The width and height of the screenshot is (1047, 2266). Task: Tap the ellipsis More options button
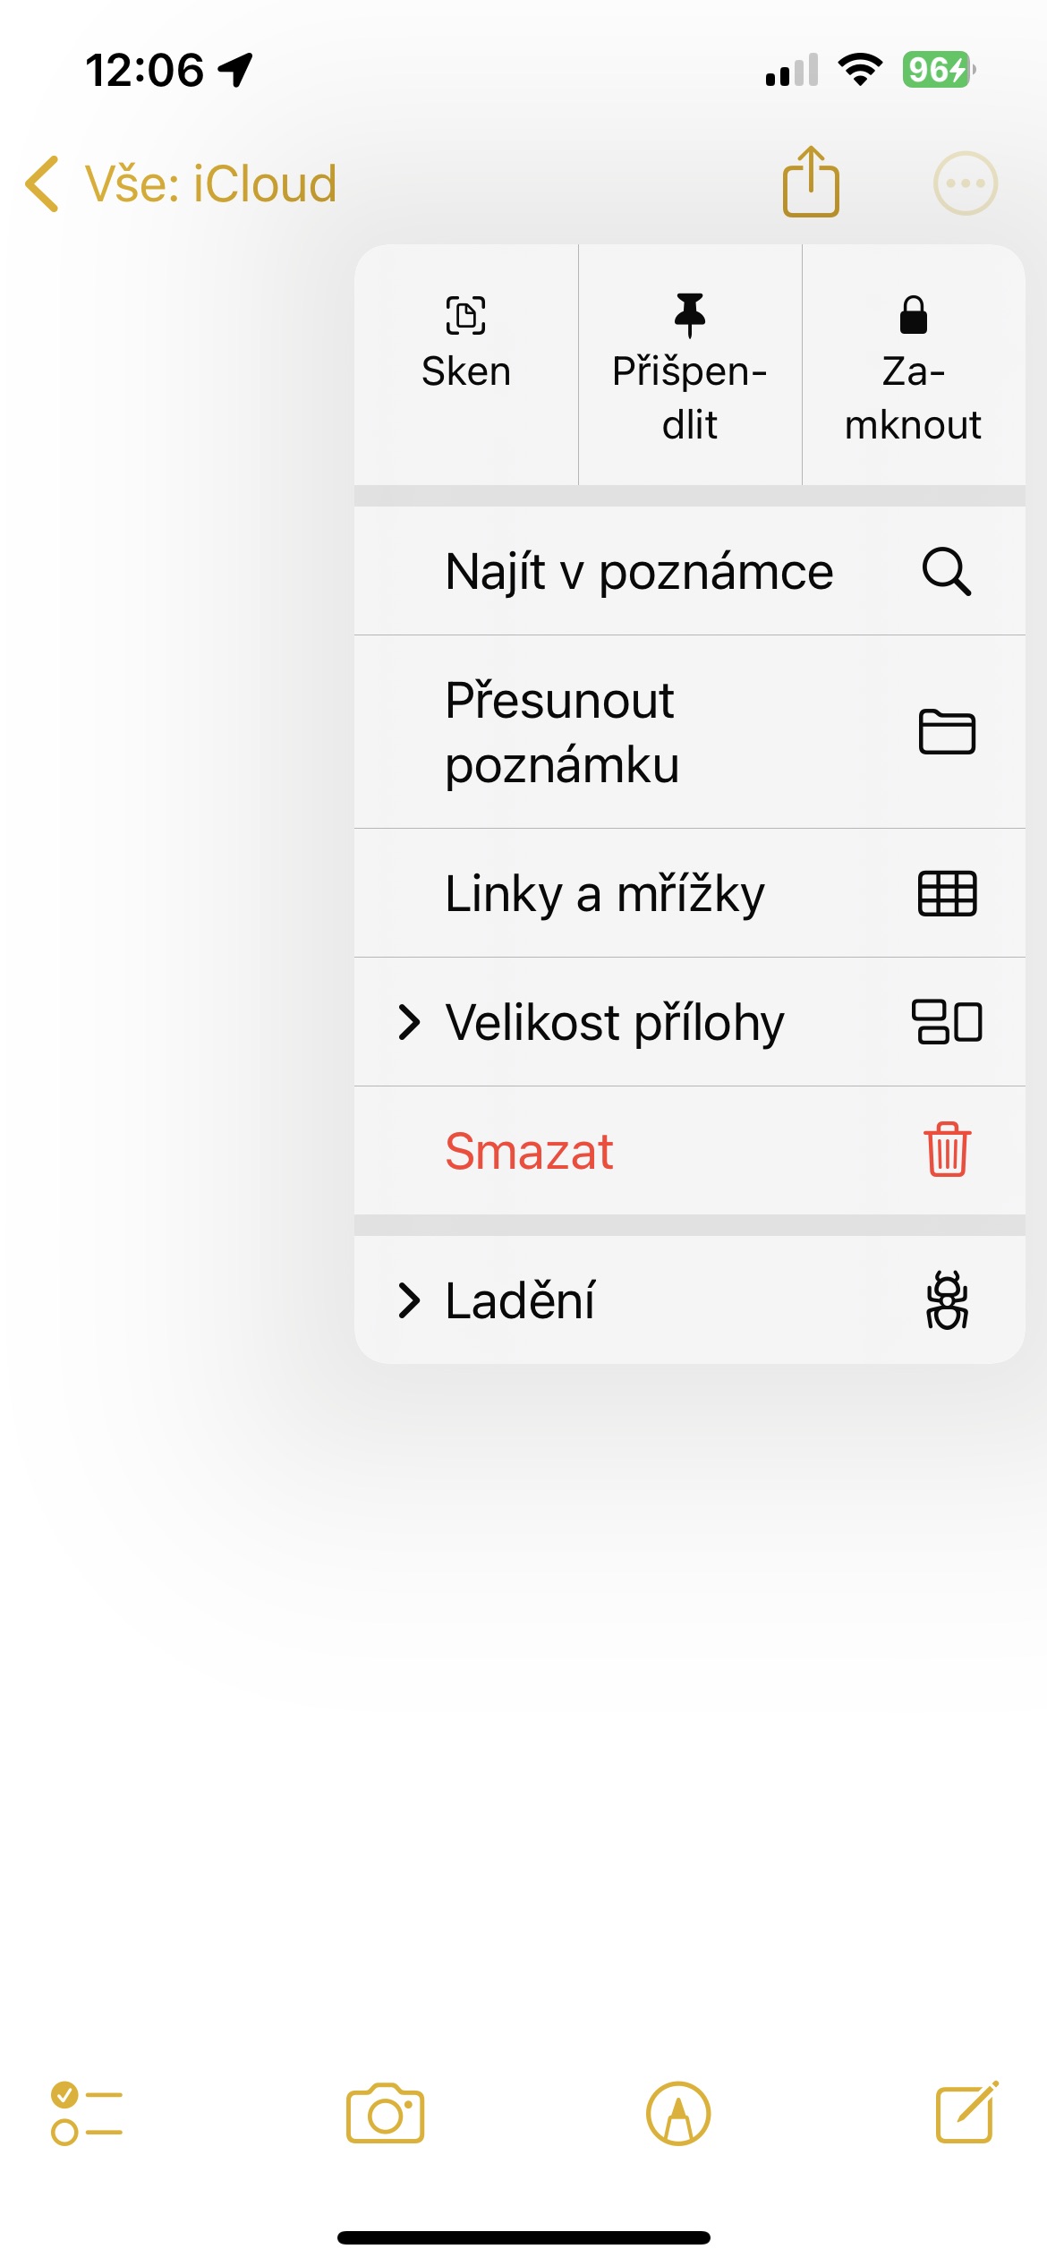965,183
